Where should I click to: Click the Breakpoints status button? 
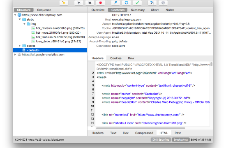[181, 140]
